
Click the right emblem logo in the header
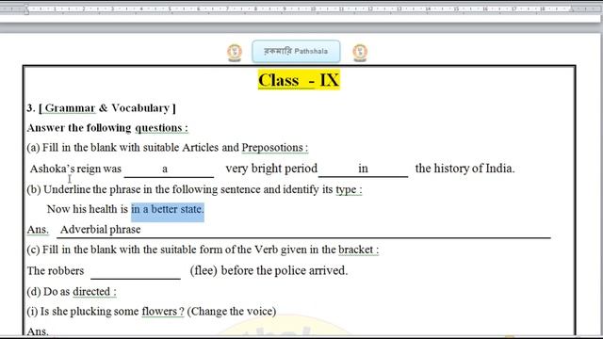[x=360, y=53]
